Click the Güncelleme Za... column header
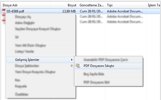The width and height of the screenshot is (161, 100). coord(92,5)
